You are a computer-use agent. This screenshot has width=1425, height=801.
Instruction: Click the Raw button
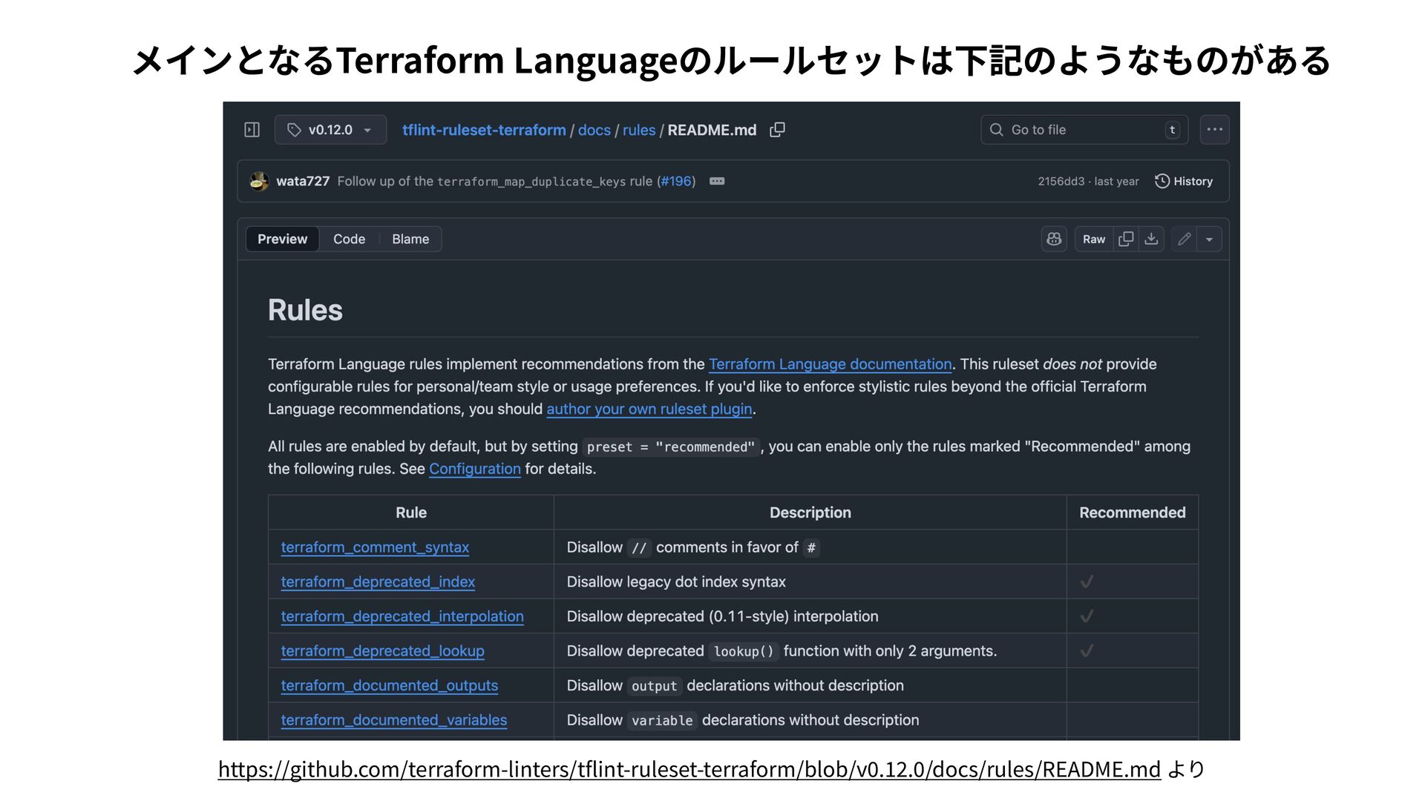pos(1093,239)
